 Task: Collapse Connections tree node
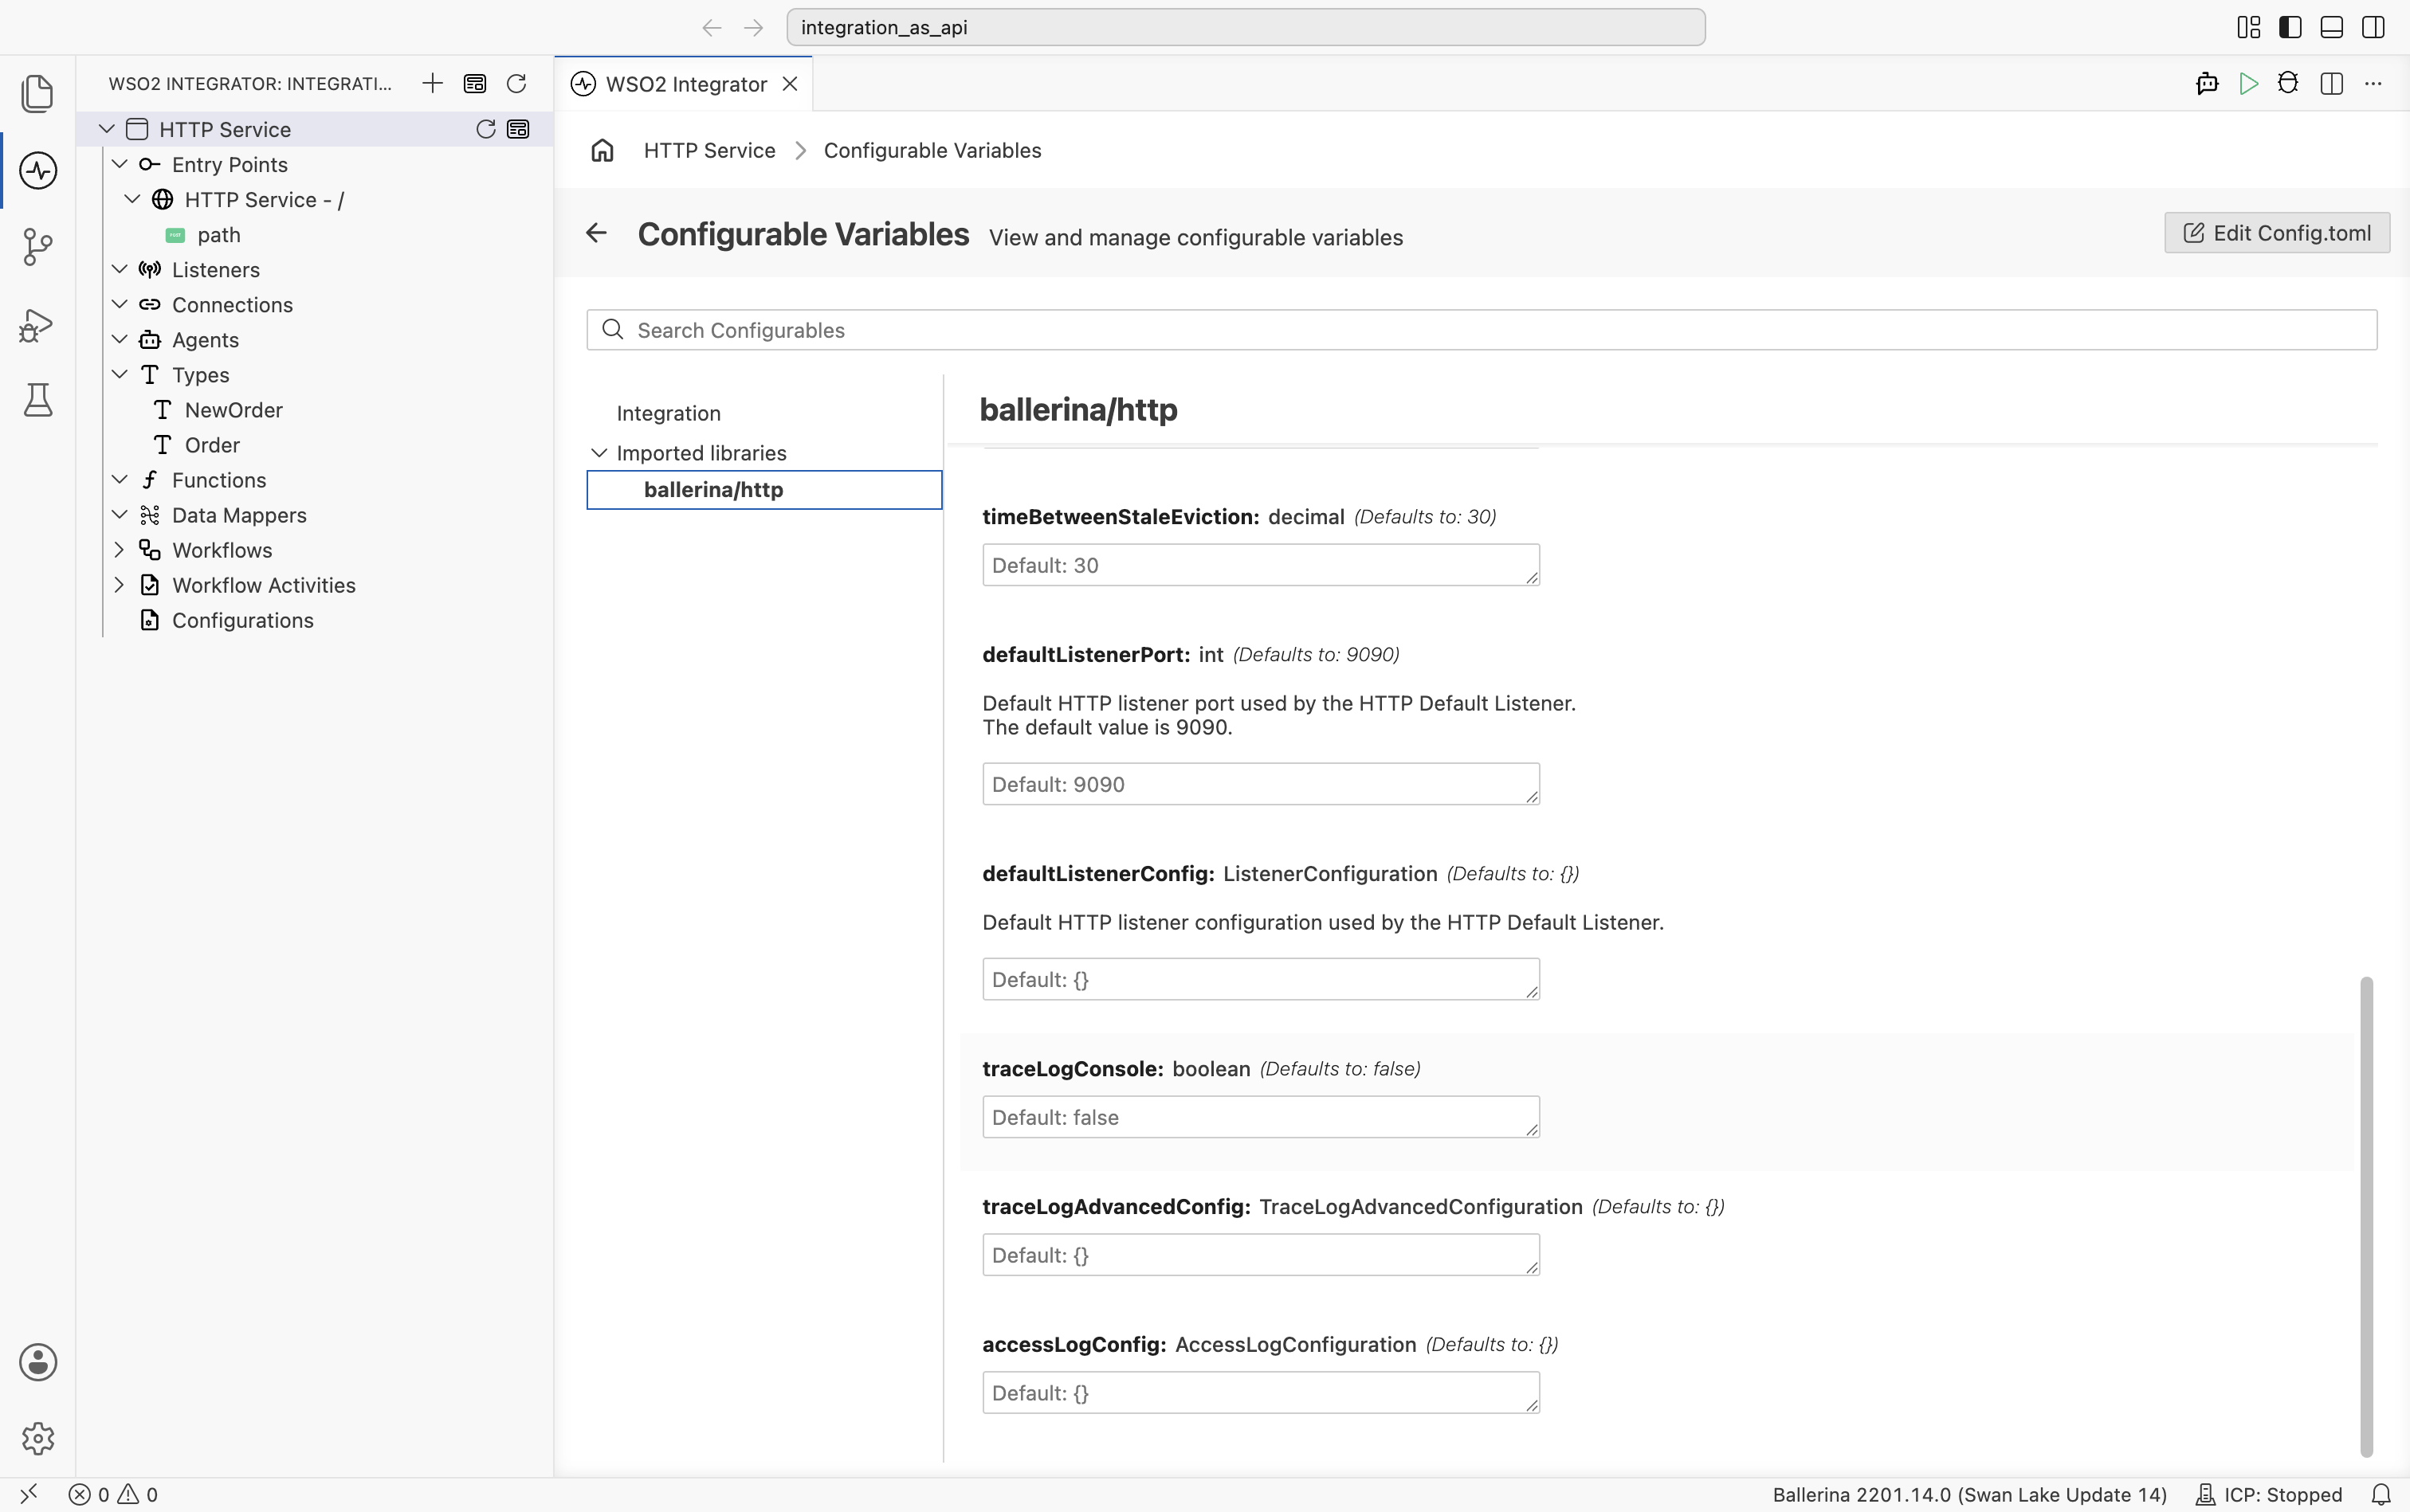coord(119,304)
